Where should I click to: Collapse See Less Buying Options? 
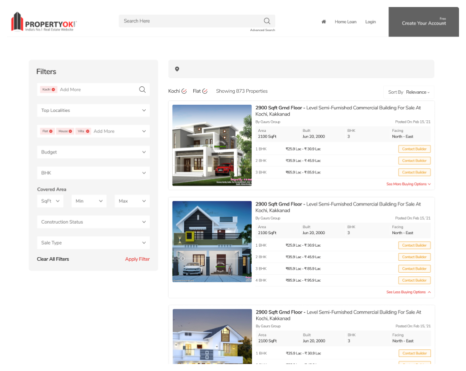[408, 292]
